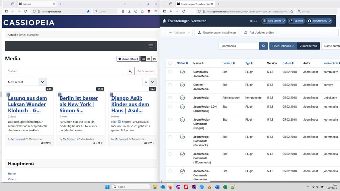Viewport: 340px width, 191px height.
Task: Open the Benutzermenü dropdown
Action: (x=319, y=21)
